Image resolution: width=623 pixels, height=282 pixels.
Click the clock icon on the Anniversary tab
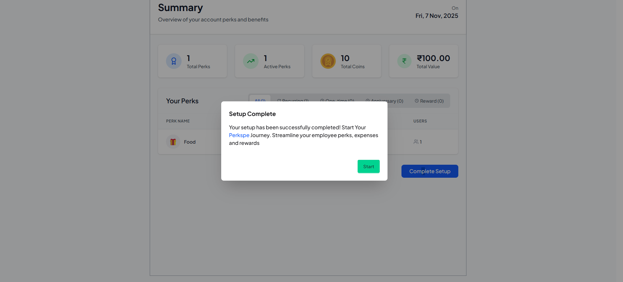[368, 101]
